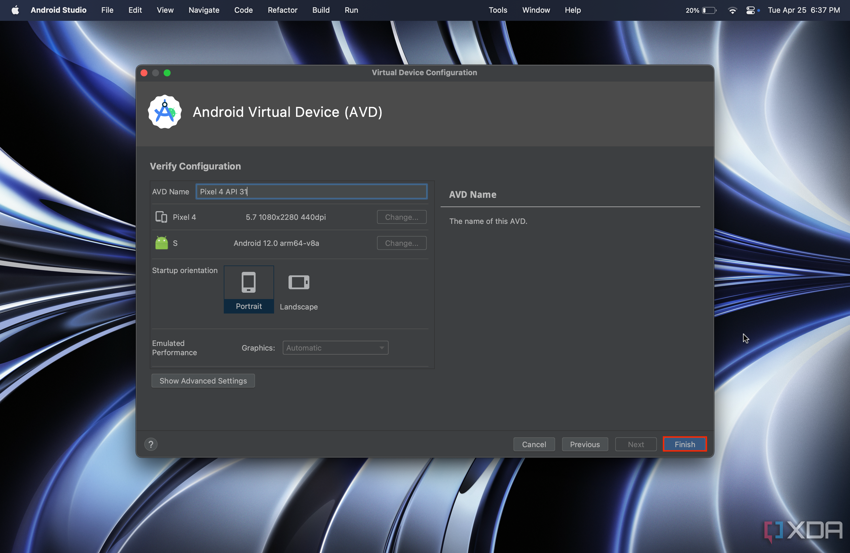This screenshot has height=553, width=850.
Task: Click the Android S system image icon
Action: pyautogui.click(x=162, y=243)
